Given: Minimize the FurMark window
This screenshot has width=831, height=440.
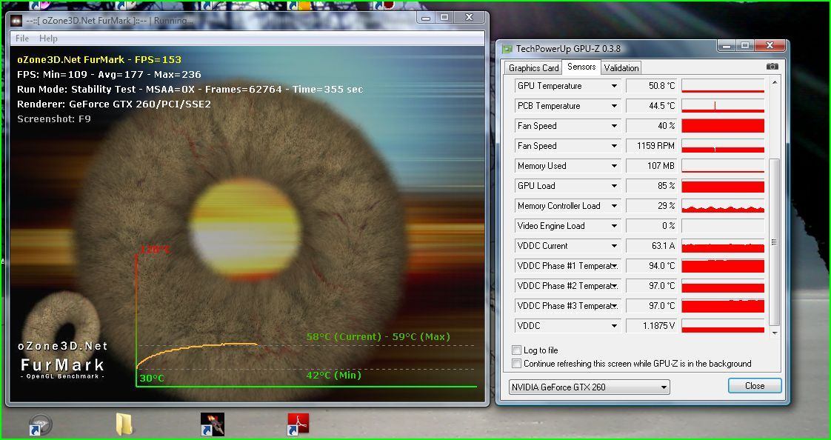Looking at the screenshot, I should click(426, 18).
